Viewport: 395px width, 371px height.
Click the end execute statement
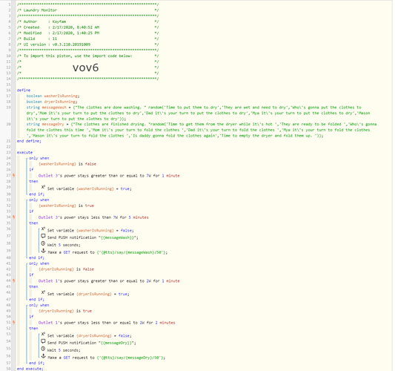click(30, 369)
